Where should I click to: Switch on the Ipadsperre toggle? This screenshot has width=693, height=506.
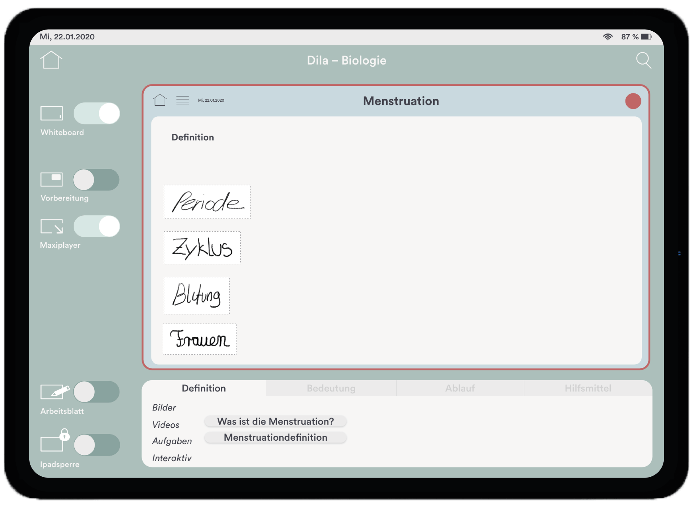(97, 445)
